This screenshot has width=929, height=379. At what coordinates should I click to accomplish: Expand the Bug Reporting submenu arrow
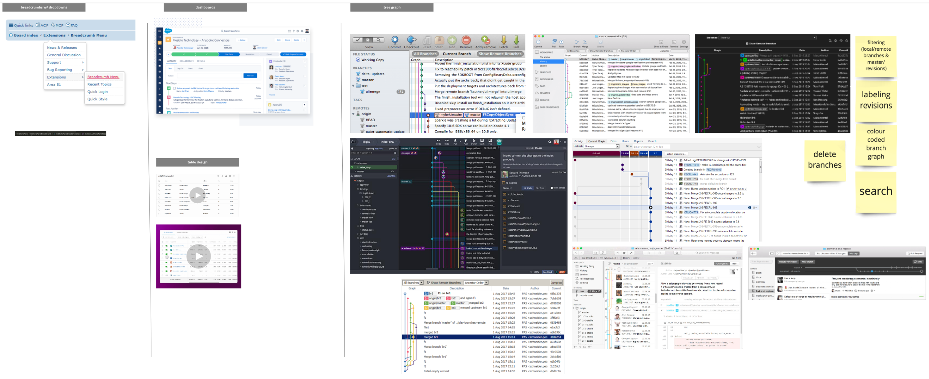pos(83,70)
